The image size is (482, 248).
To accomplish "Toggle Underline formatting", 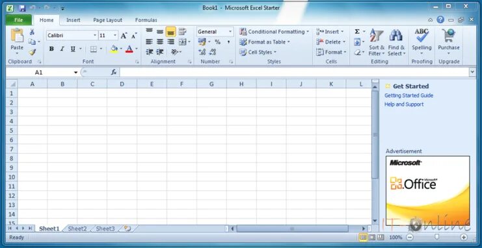I will [x=73, y=49].
